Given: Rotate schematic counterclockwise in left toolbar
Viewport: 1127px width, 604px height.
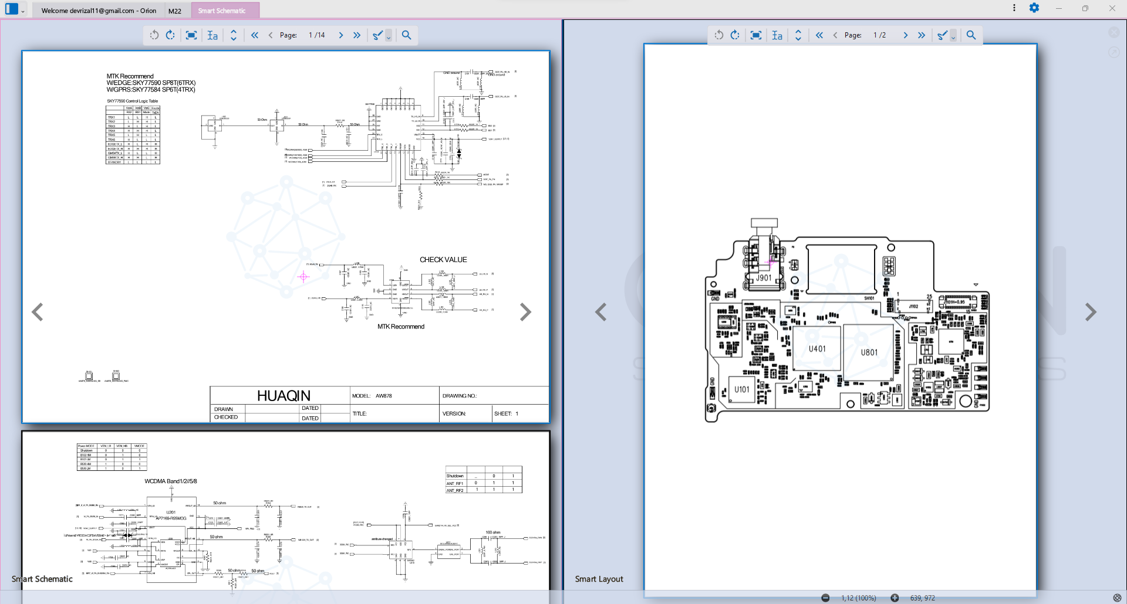Looking at the screenshot, I should [154, 35].
